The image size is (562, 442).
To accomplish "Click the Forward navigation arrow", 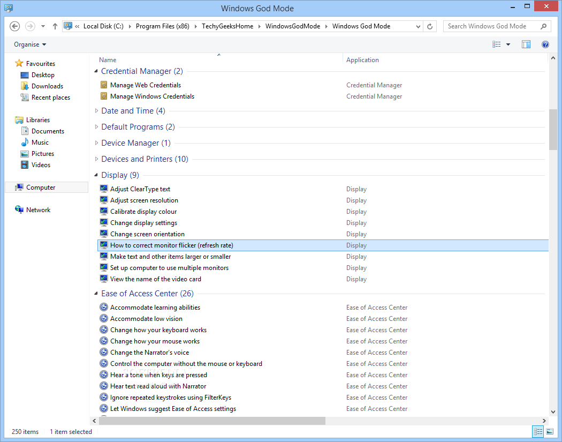I will click(x=30, y=26).
